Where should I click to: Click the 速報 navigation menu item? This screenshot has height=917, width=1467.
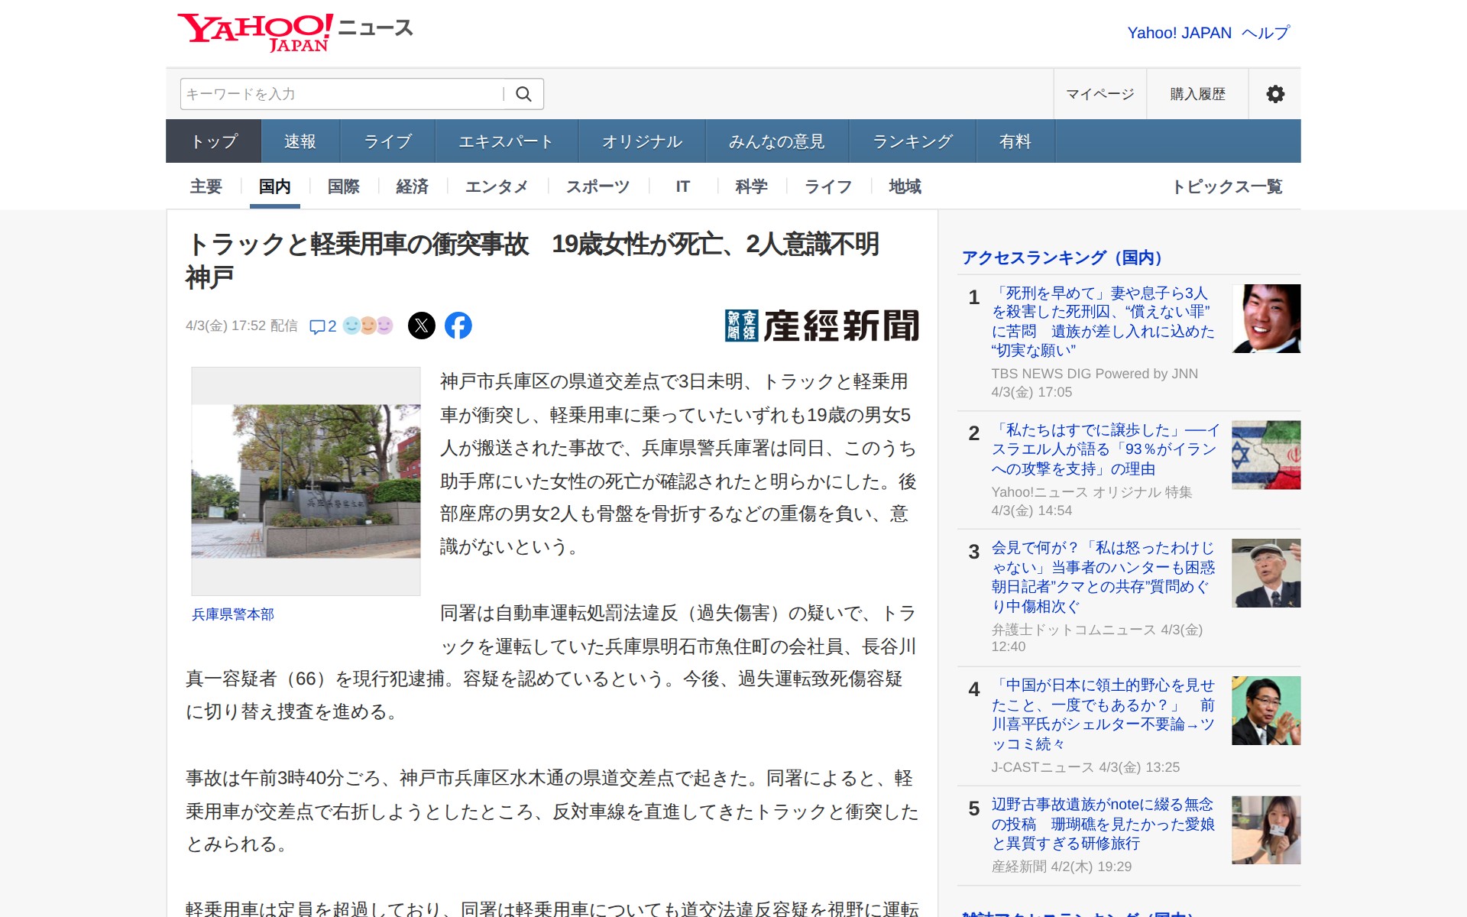click(299, 141)
